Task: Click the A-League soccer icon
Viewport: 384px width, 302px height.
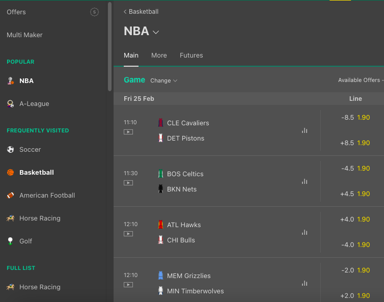Action: tap(11, 104)
